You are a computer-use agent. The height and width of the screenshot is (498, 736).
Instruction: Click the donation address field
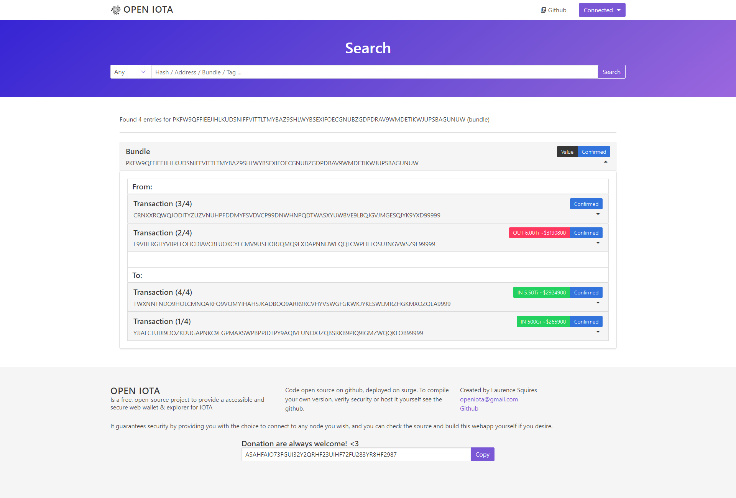[x=356, y=454]
